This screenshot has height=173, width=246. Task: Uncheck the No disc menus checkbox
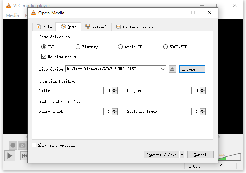tap(44, 57)
